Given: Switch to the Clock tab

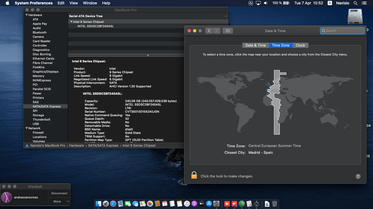Looking at the screenshot, I should pyautogui.click(x=300, y=45).
